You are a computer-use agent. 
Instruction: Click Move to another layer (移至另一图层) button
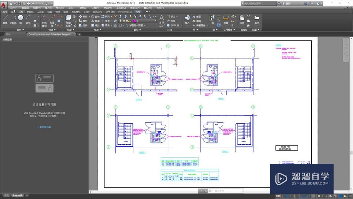[134, 25]
